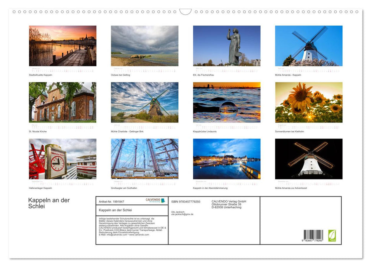Click the Kappeln an der Schlei title
Image resolution: width=371 pixels, height=267 pixels.
click(48, 203)
